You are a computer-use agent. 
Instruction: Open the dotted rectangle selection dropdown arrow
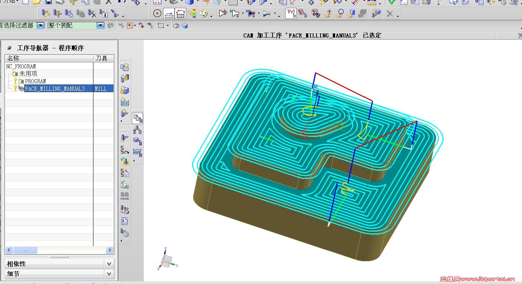coord(168,26)
